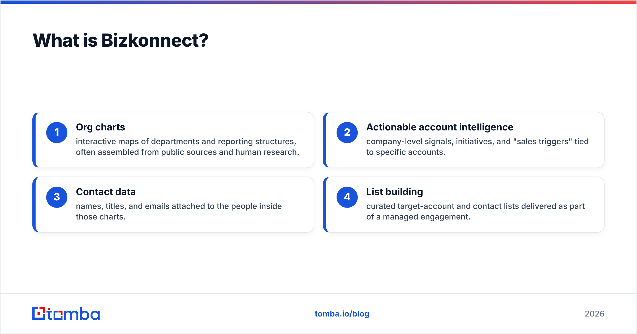The image size is (637, 334).
Task: Select the 'List building' card heading
Action: 395,192
